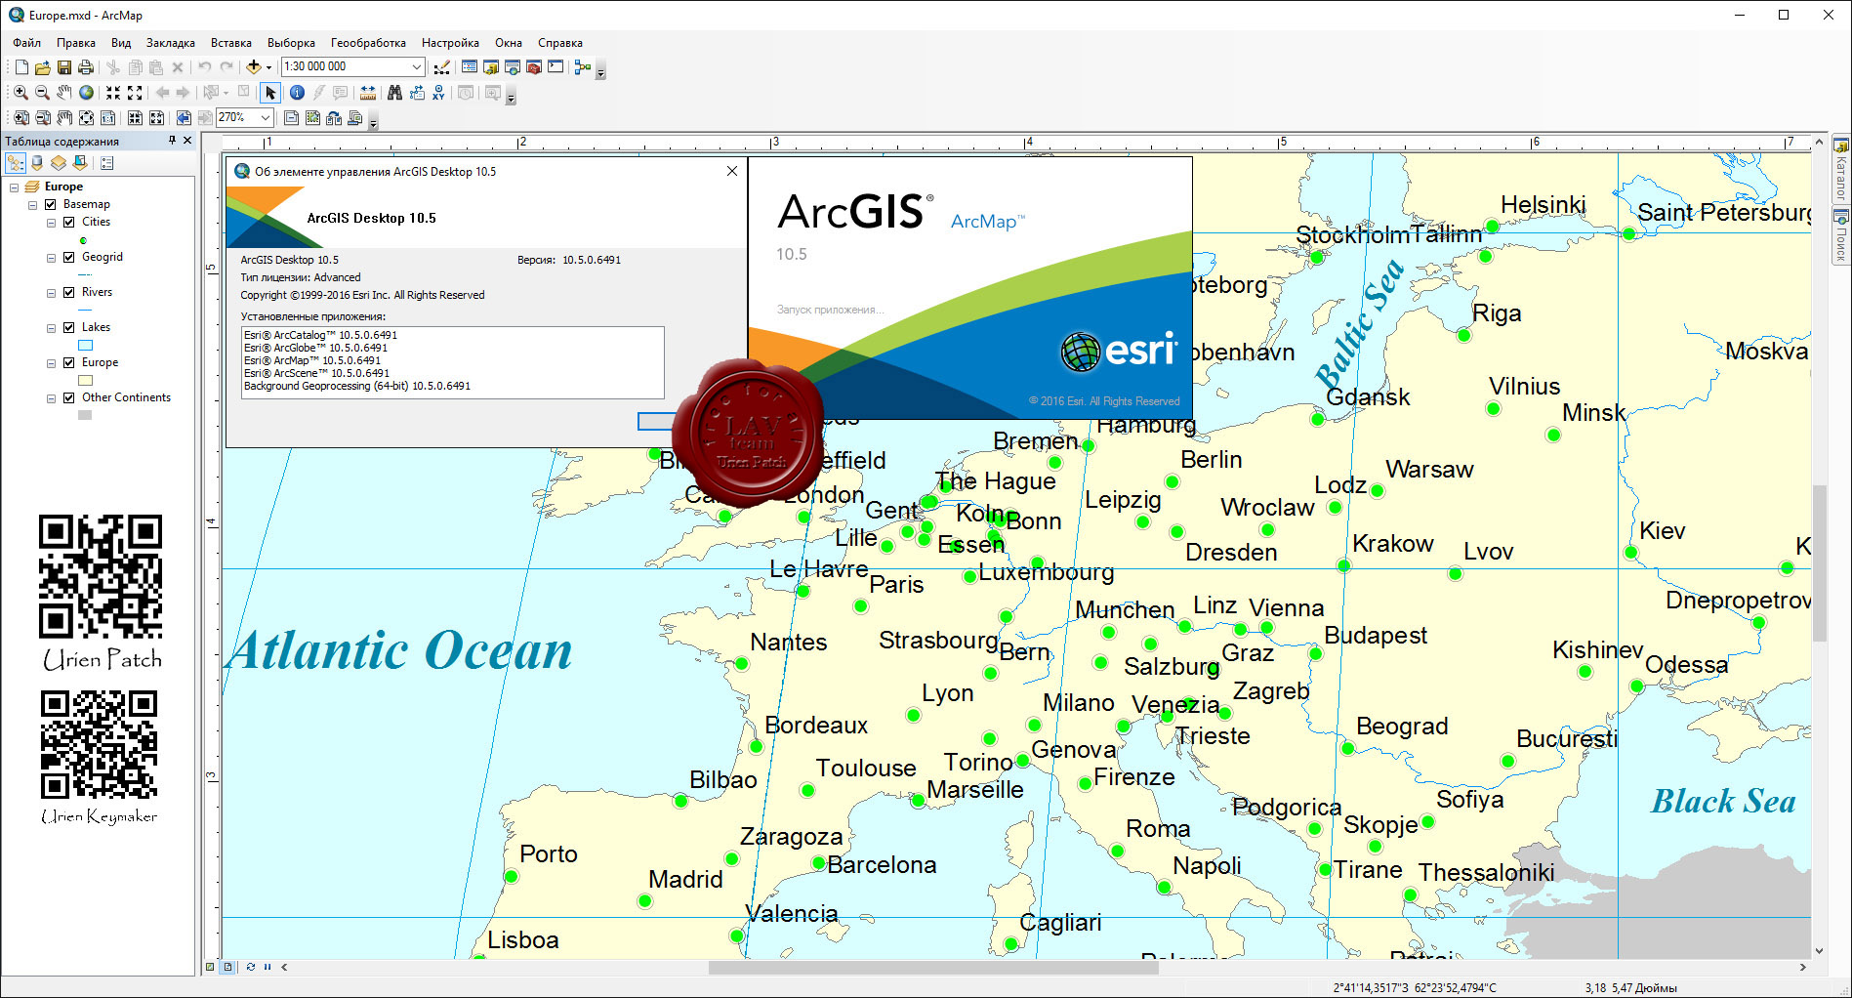The height and width of the screenshot is (998, 1852).
Task: Toggle visibility of Europe layer
Action: pyautogui.click(x=69, y=362)
